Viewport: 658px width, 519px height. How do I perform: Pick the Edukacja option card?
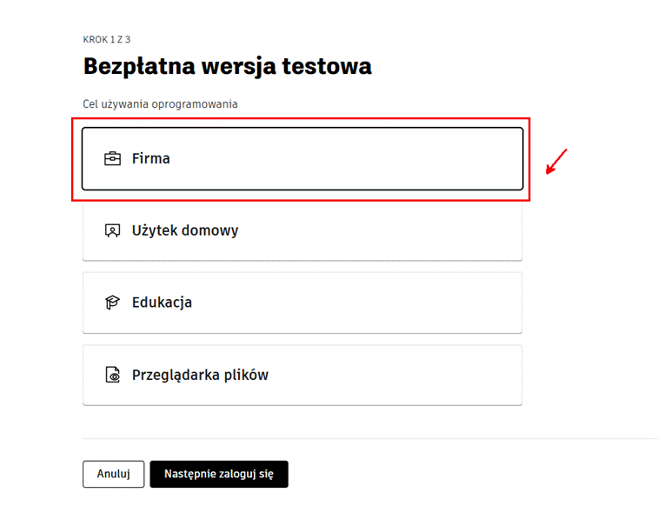click(302, 303)
